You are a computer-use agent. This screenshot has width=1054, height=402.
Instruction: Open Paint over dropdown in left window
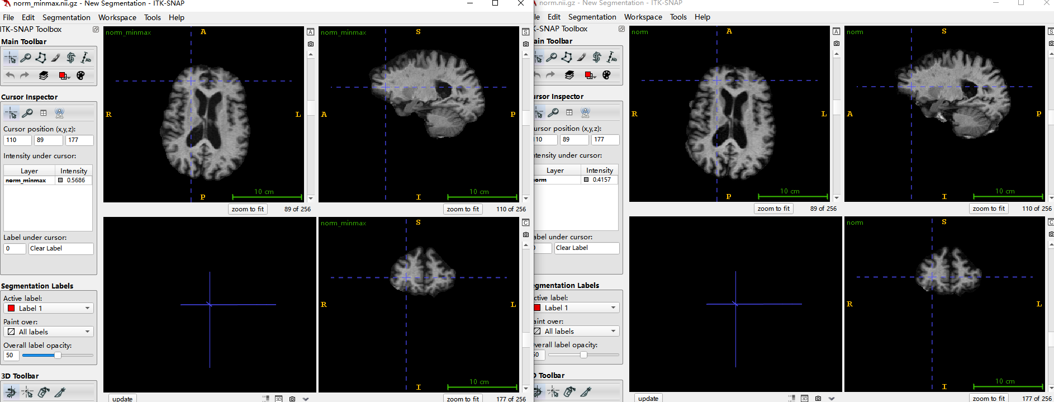pyautogui.click(x=49, y=332)
